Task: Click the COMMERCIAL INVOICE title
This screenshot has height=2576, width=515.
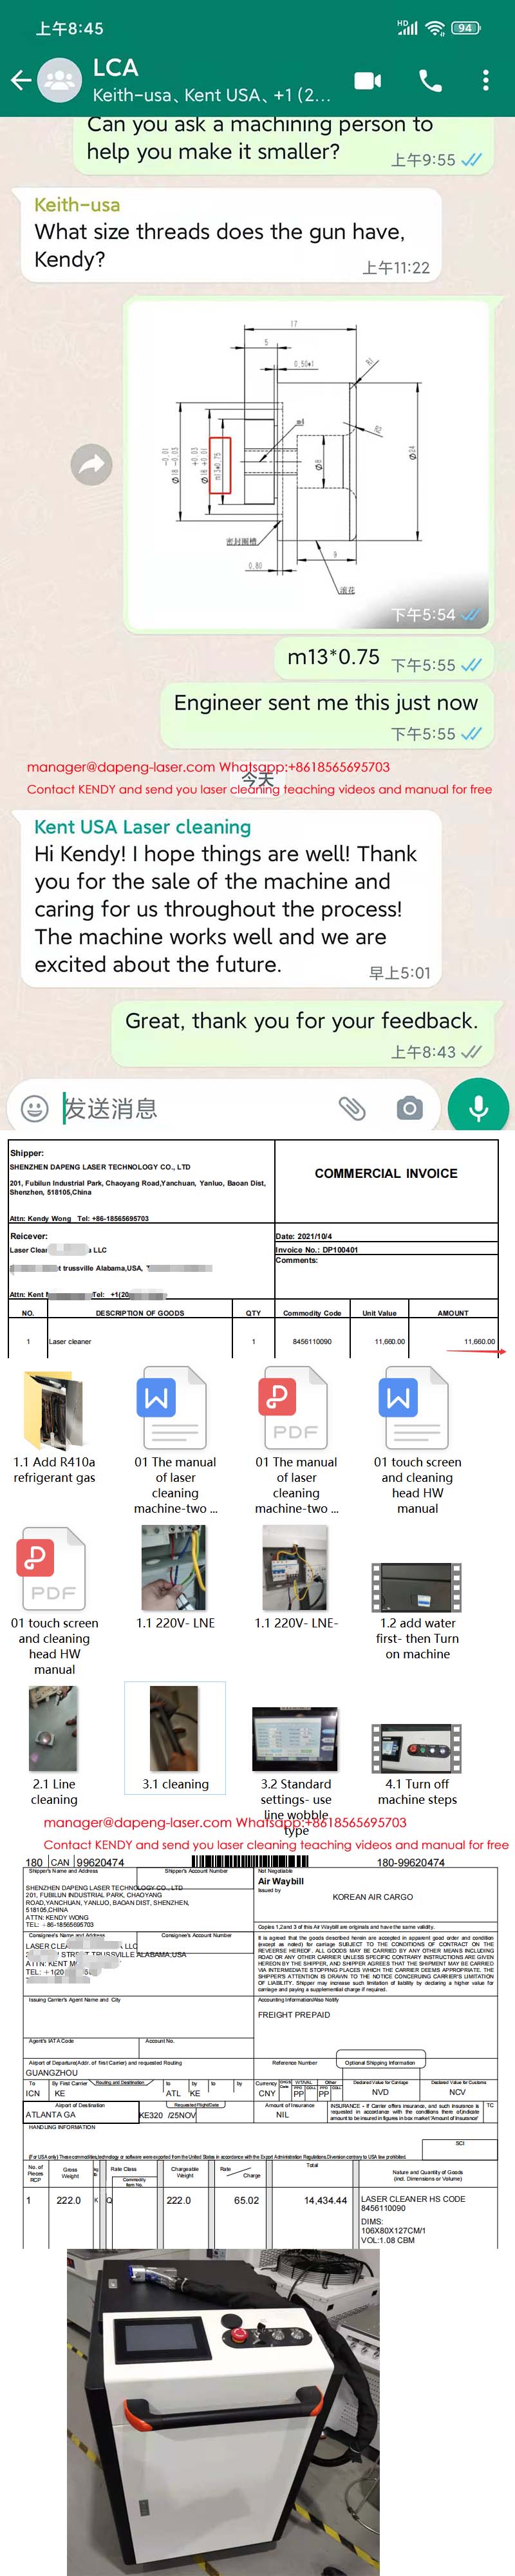Action: pyautogui.click(x=386, y=1173)
